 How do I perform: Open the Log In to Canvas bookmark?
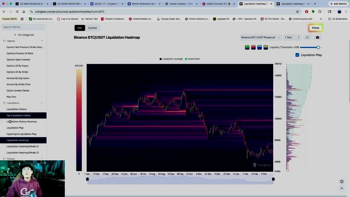[x=68, y=19]
